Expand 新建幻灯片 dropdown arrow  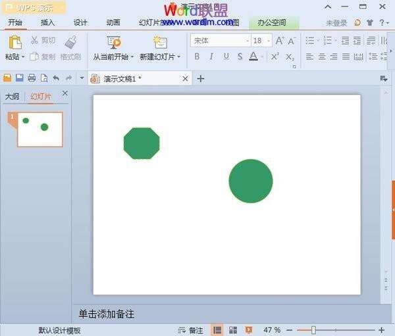click(x=178, y=57)
